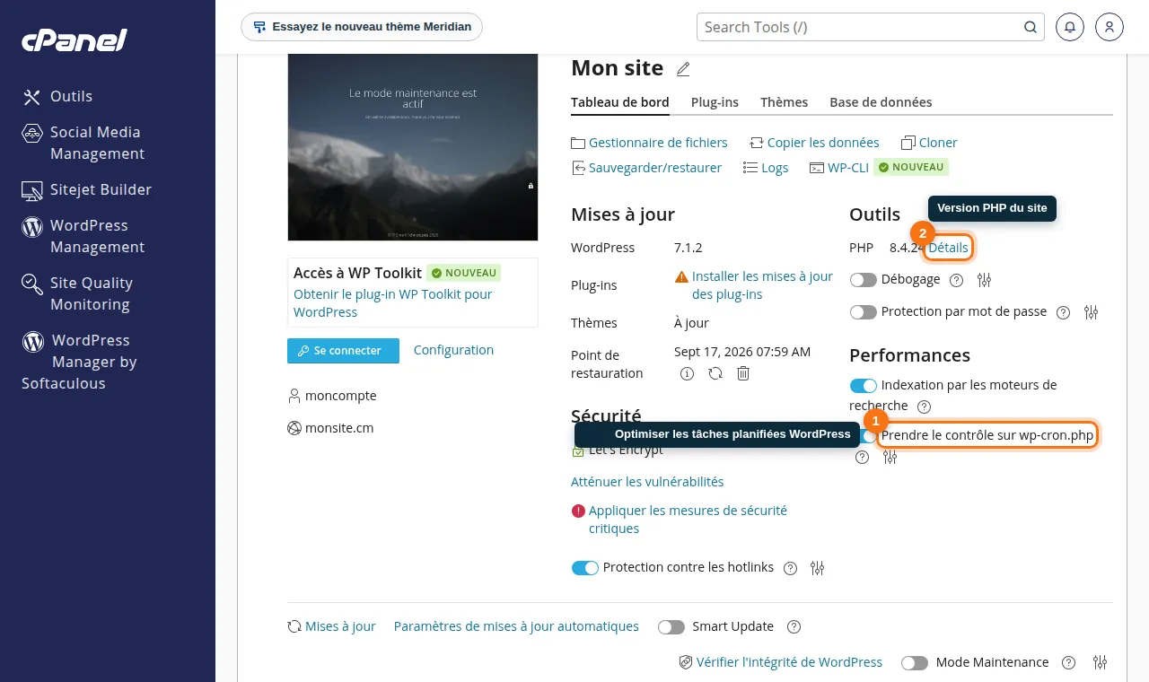Switch to the Plug-ins tab
This screenshot has width=1149, height=682.
tap(715, 102)
